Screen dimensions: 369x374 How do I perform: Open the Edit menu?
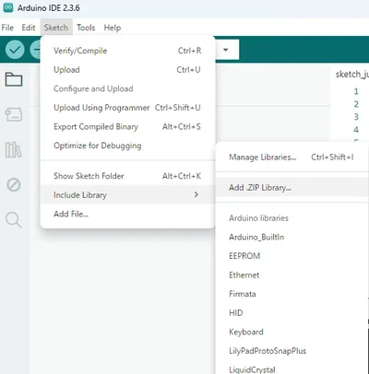(29, 28)
